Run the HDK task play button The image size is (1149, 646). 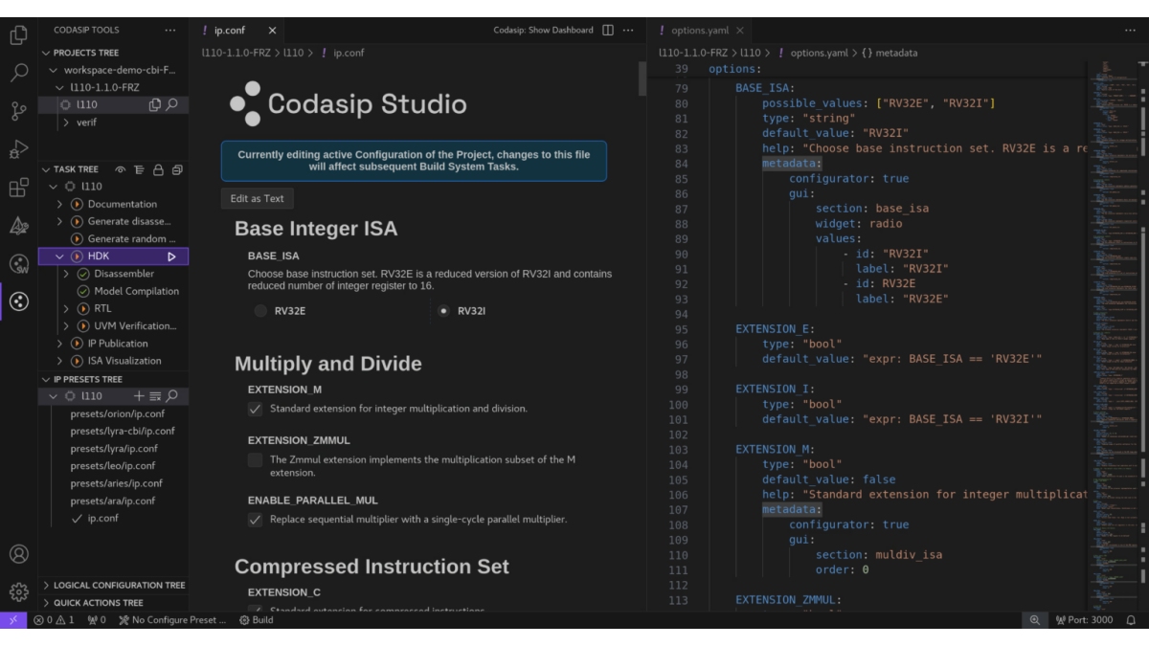click(x=172, y=256)
